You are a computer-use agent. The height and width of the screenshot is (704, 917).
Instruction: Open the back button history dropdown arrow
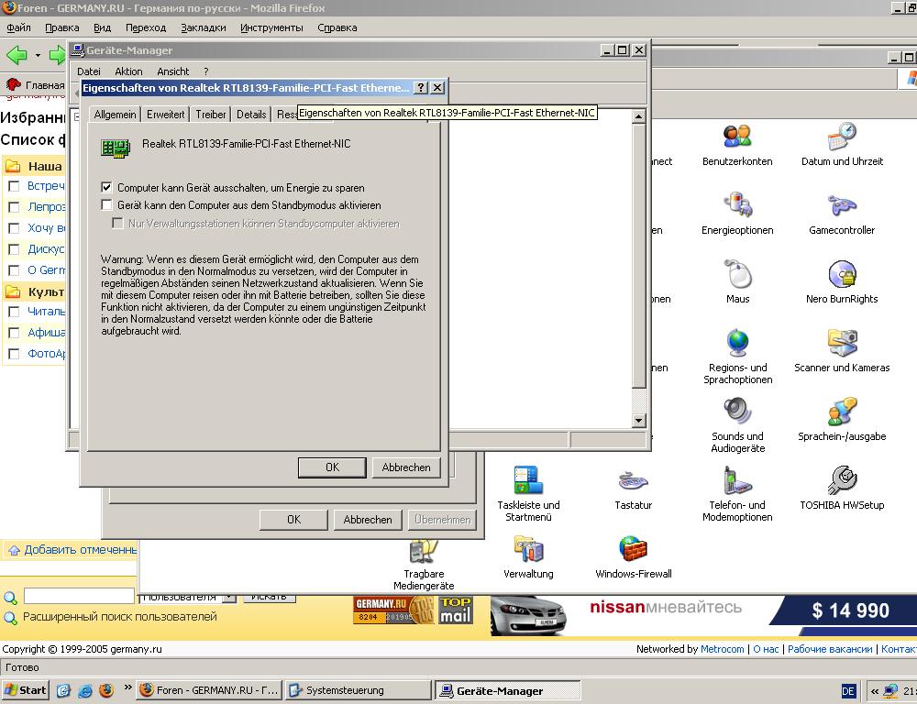38,56
